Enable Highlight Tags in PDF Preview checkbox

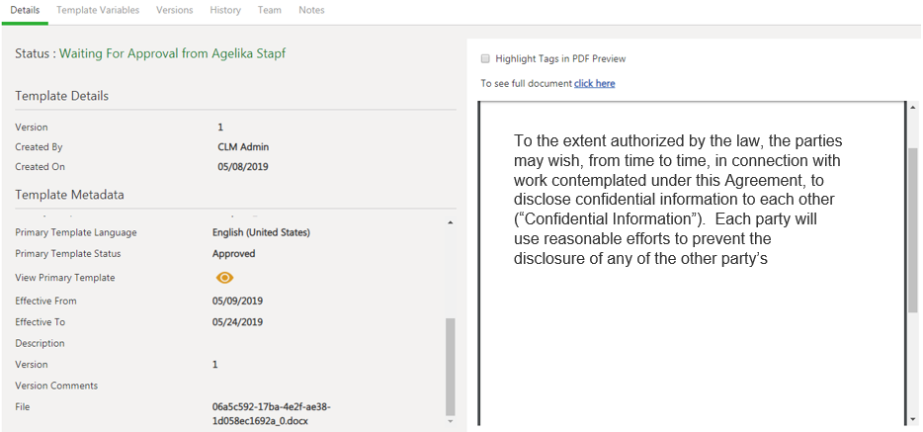(485, 59)
